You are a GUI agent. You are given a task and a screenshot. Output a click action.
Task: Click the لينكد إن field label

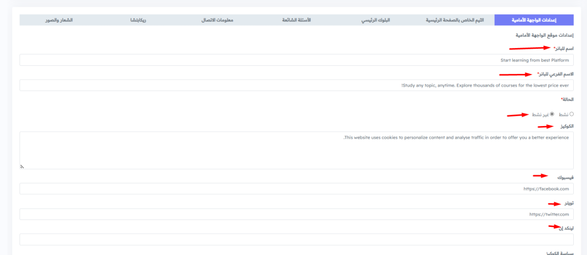(x=566, y=228)
